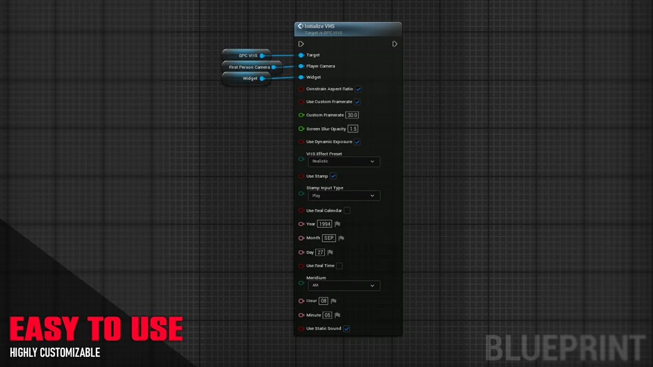Click the output execution pin arrow
Viewport: 653px width, 367px height.
tap(395, 44)
